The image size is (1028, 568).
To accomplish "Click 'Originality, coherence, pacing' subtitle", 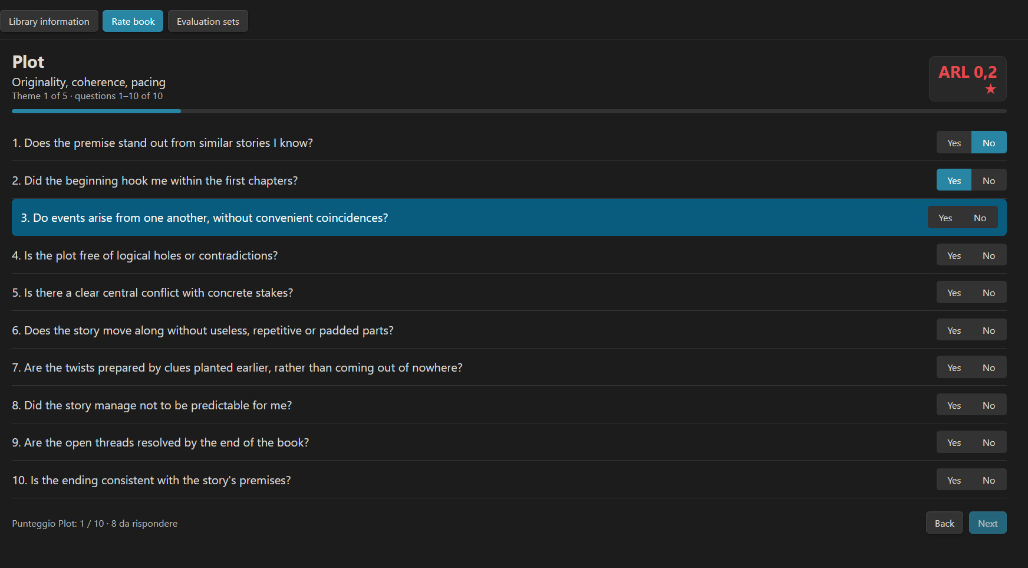I will tap(89, 82).
